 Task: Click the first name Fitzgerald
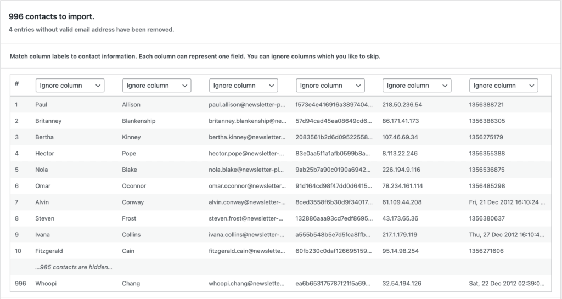point(49,251)
